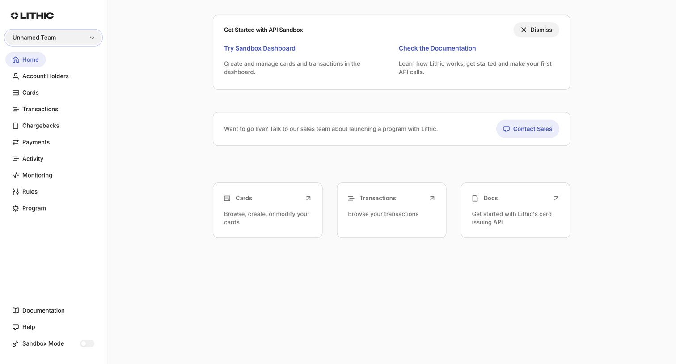Click the Docs tile document icon
This screenshot has height=364, width=676.
475,198
